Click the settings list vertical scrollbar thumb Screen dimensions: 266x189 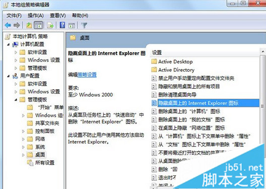263,106
